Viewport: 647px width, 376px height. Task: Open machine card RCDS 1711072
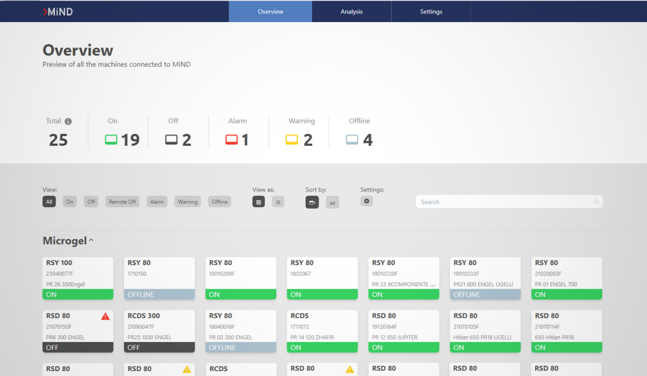pos(322,331)
